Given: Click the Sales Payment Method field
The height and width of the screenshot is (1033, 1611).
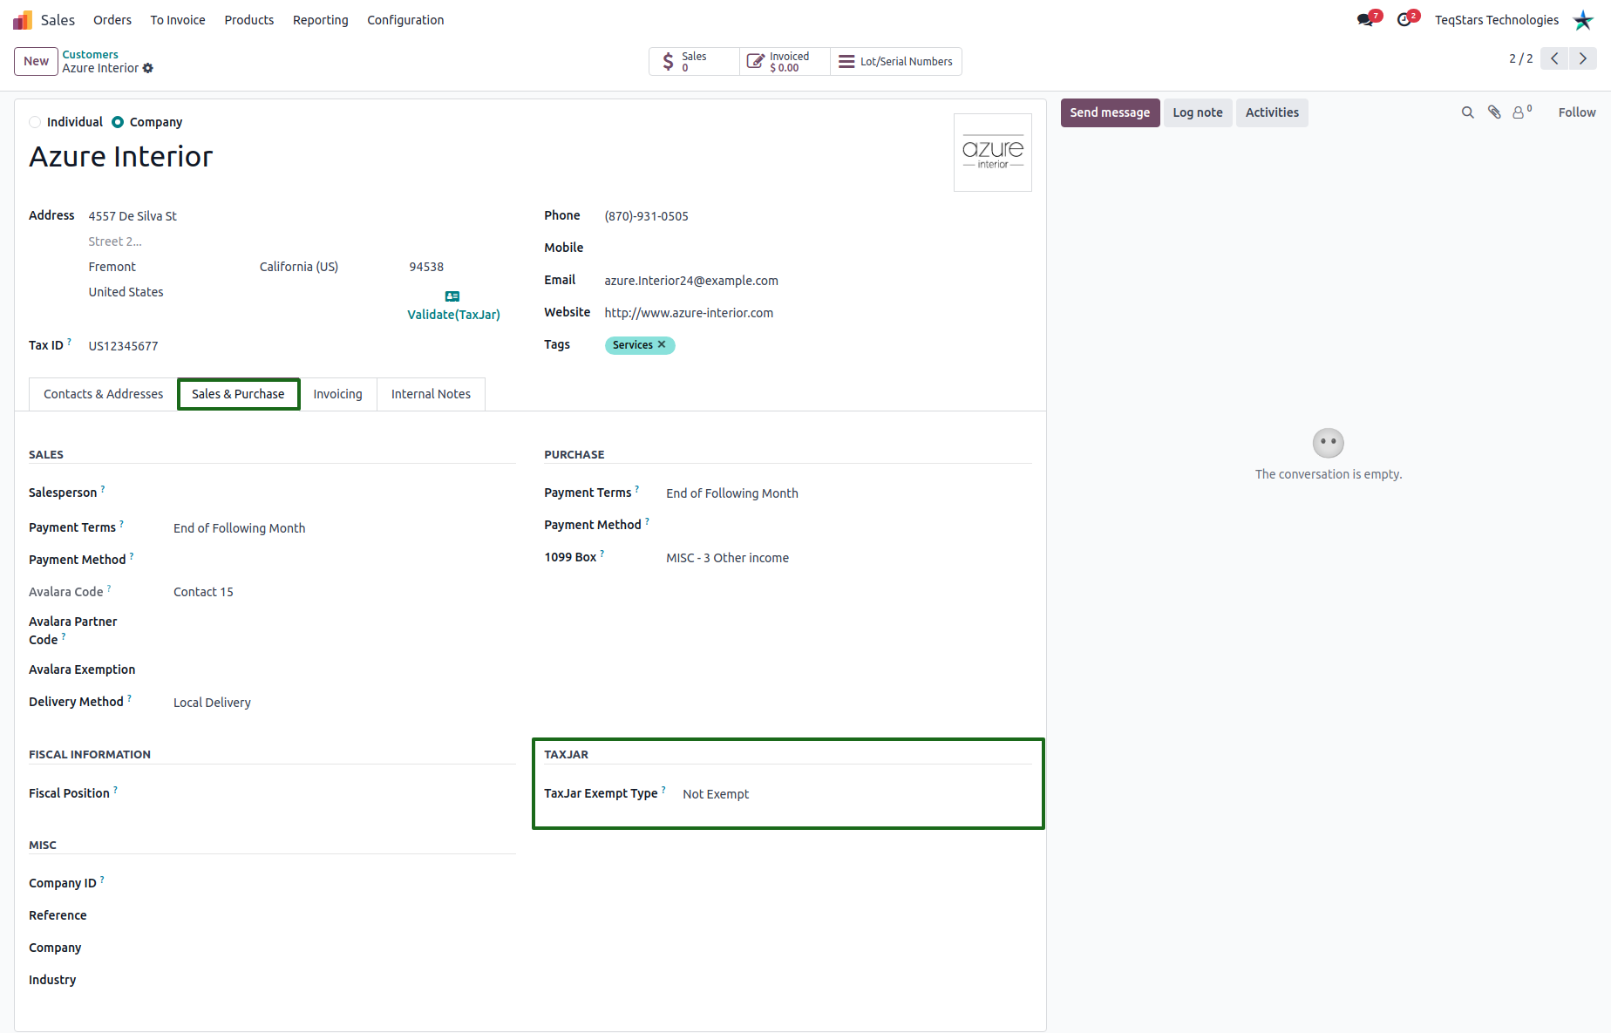Looking at the screenshot, I should click(x=344, y=560).
